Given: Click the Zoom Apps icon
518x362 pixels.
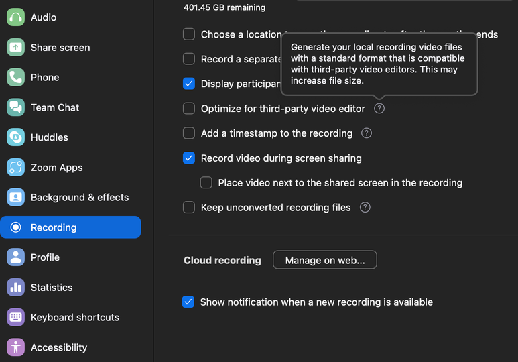Looking at the screenshot, I should pyautogui.click(x=15, y=168).
